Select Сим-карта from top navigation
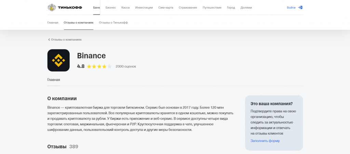 pos(166,7)
